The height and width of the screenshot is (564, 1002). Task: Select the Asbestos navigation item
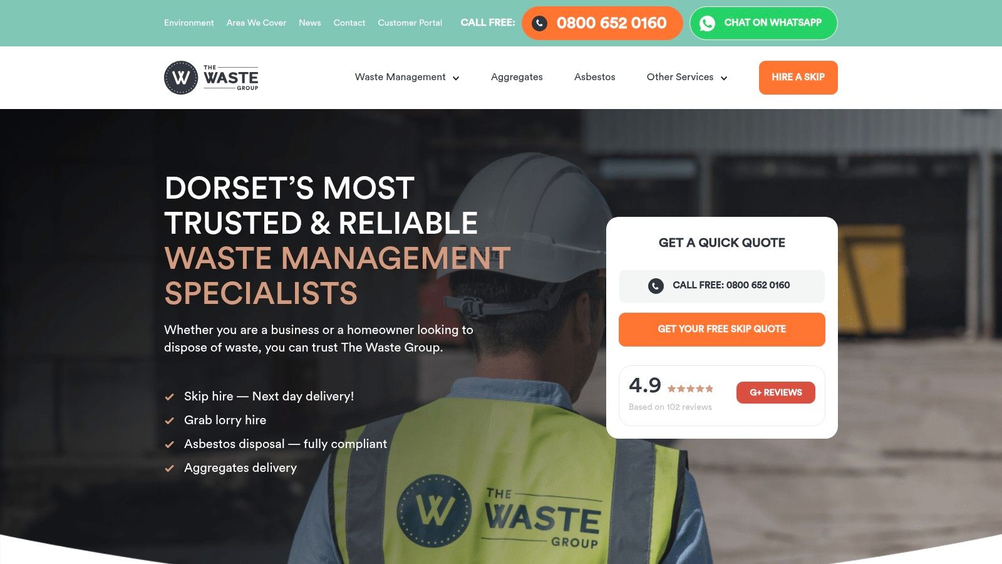pos(594,77)
